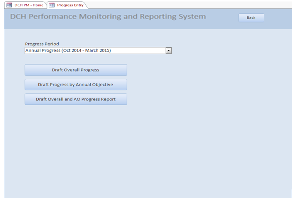This screenshot has width=298, height=204.
Task: Open Draft Overall Progress
Action: [76, 70]
